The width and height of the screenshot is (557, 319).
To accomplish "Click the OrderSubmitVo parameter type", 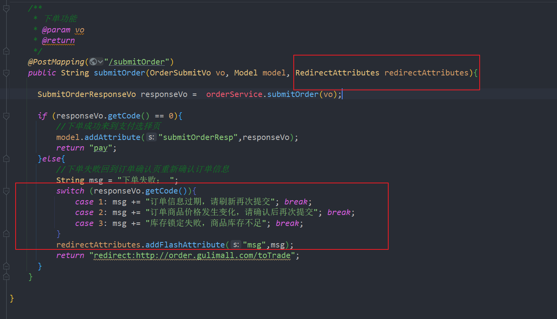I will [180, 73].
